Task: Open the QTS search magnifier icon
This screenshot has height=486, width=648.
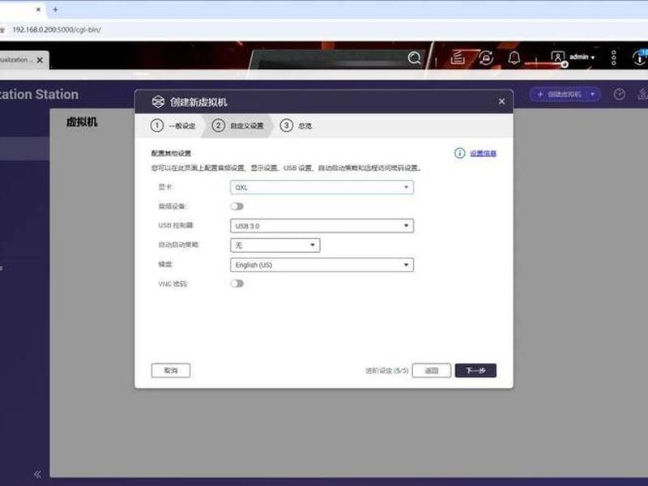Action: [414, 58]
